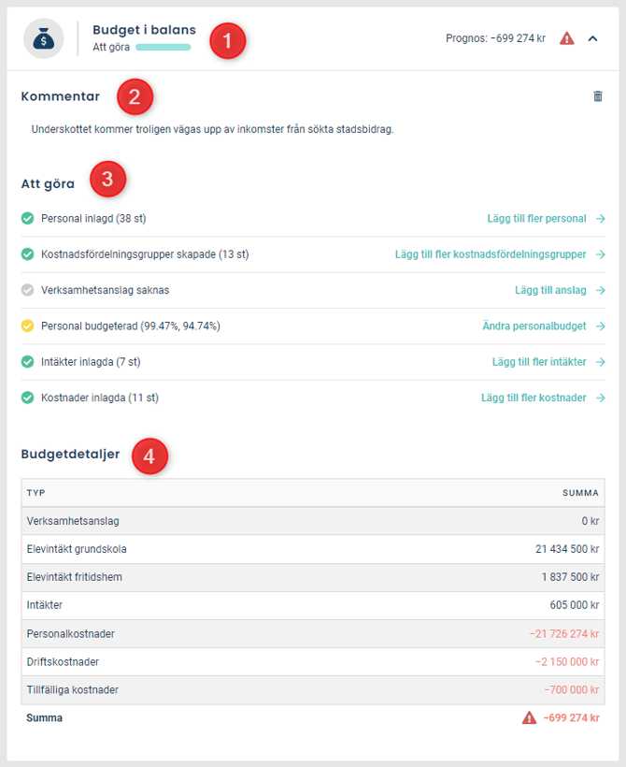
Task: Click arrow icon beside Ändra personalbudget
Action: click(601, 326)
